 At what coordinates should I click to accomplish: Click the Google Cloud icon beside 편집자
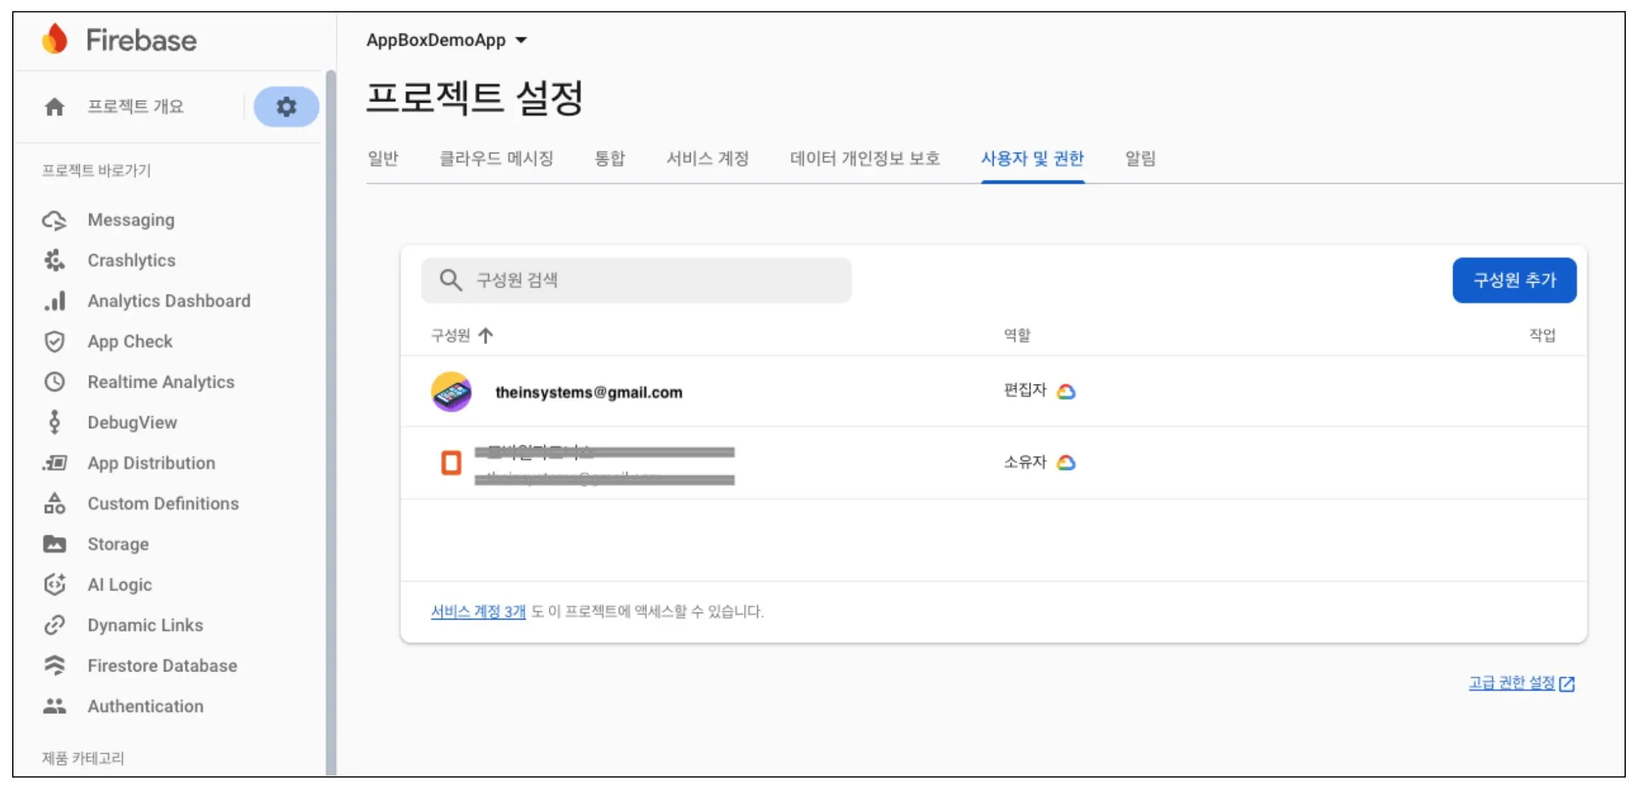coord(1066,391)
